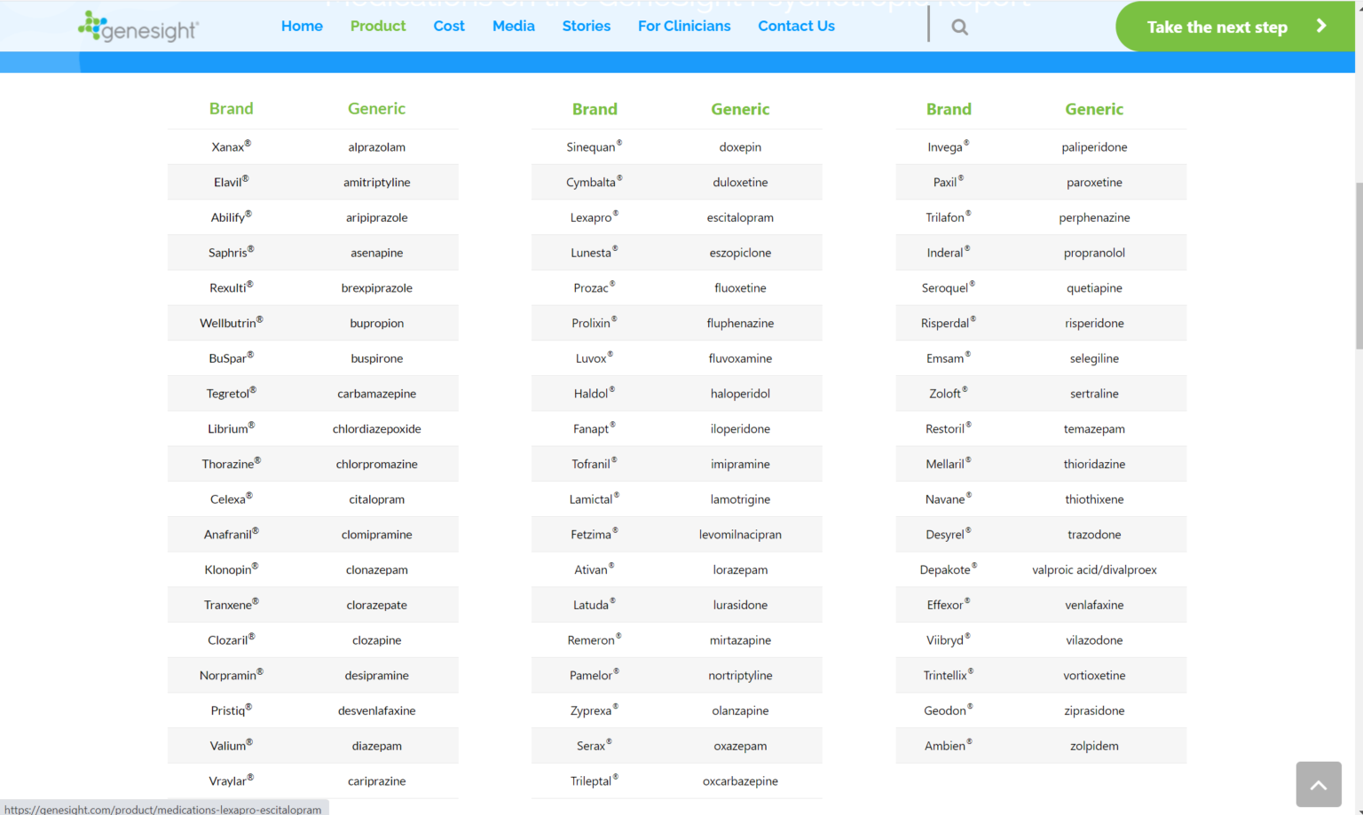Open the Stories menu item
The width and height of the screenshot is (1363, 815).
(x=587, y=26)
